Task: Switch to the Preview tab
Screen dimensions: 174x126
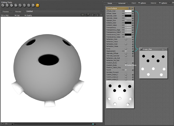Action: [6, 12]
